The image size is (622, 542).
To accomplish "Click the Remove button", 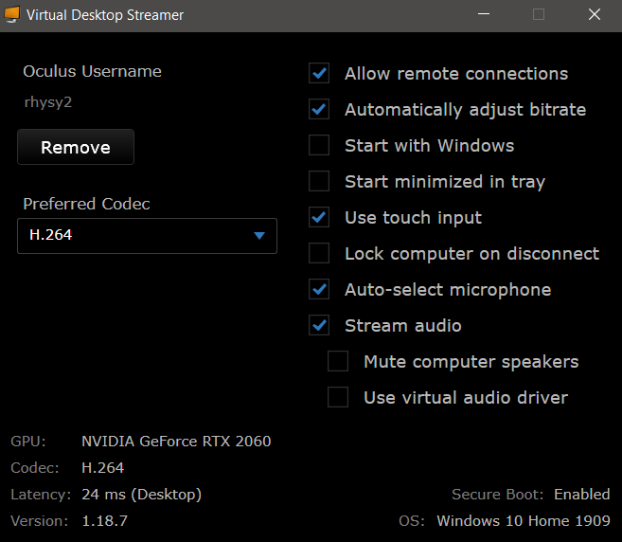I will (x=76, y=148).
